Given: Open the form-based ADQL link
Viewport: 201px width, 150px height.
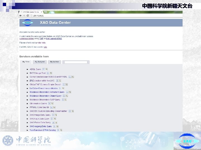Looking at the screenshot, I should click(x=54, y=39).
